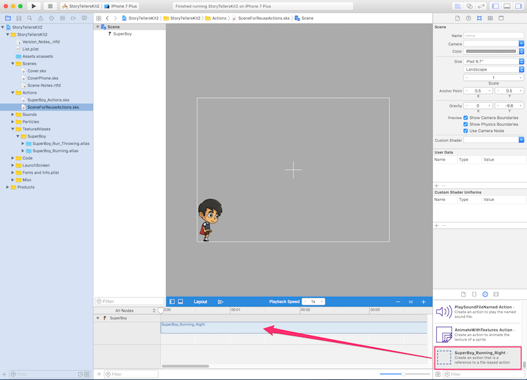This screenshot has height=380, width=527.
Task: Click the Layout button in editor bar
Action: click(200, 302)
